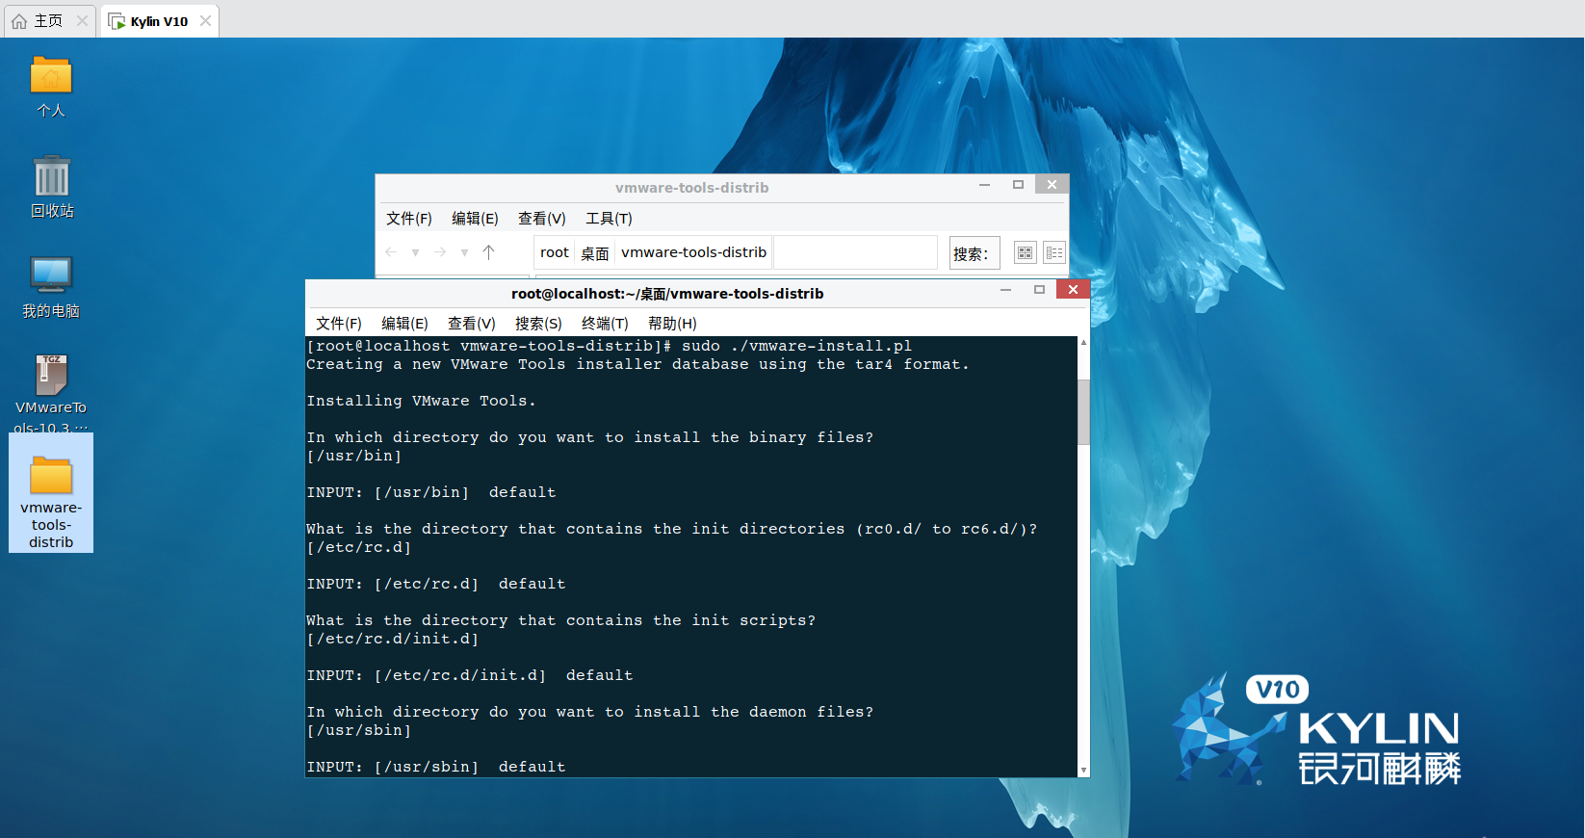
Task: Click the 'INPUT: [/etc/rc.d/init.d] default' line
Action: coord(470,675)
